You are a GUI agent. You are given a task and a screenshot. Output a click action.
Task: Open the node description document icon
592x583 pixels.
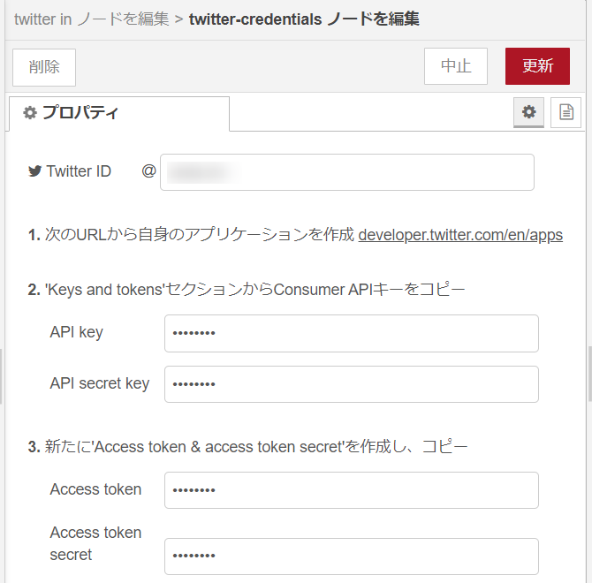tap(565, 112)
